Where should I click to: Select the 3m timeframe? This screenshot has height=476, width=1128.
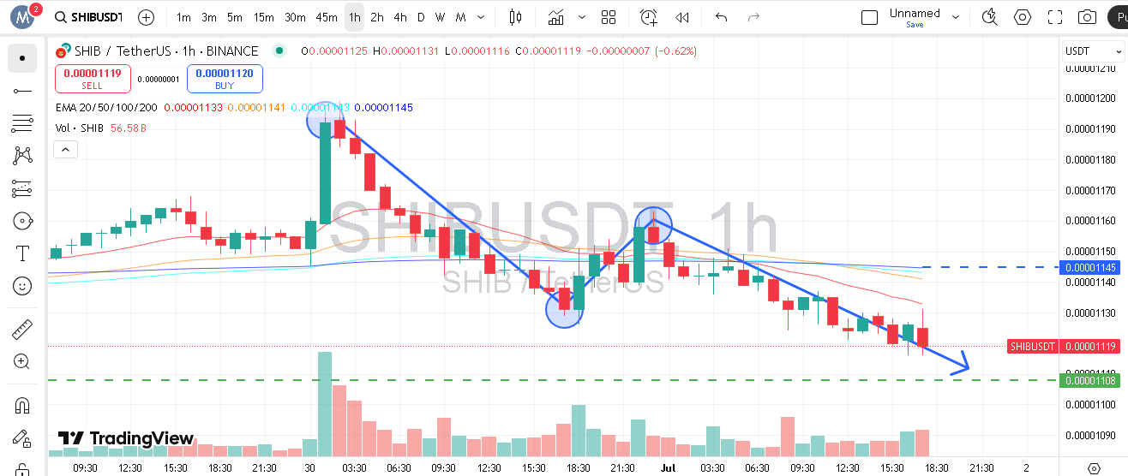[x=209, y=17]
